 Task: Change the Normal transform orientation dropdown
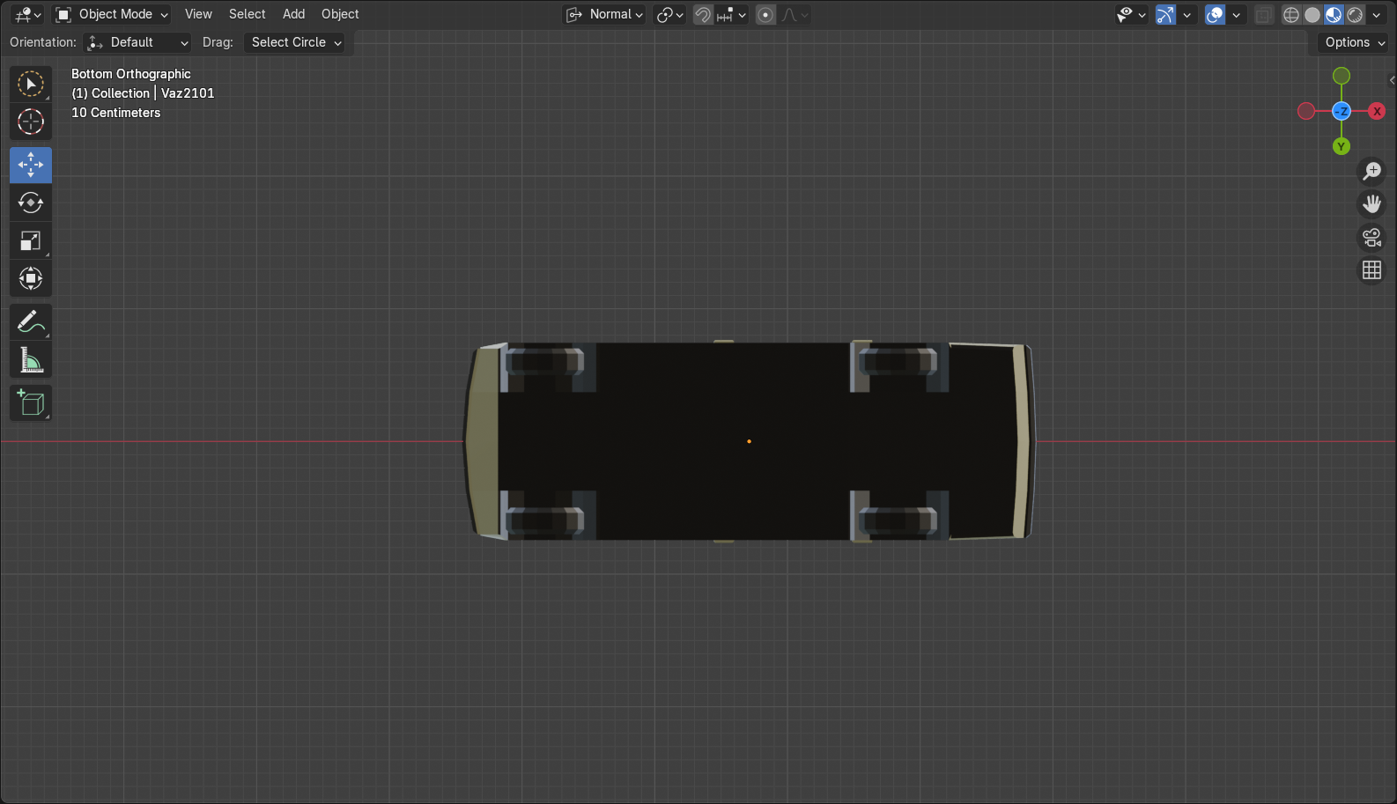[604, 14]
